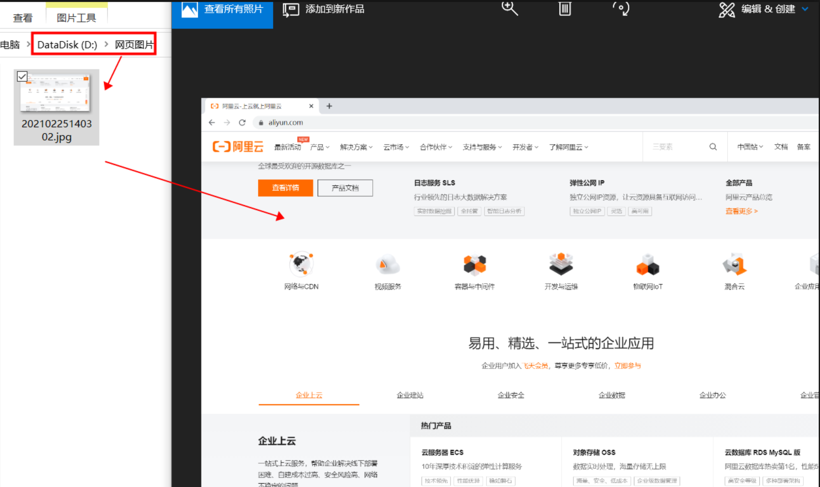The image size is (820, 487).
Task: Click the rotate icon in Photos toolbar
Action: pos(621,7)
